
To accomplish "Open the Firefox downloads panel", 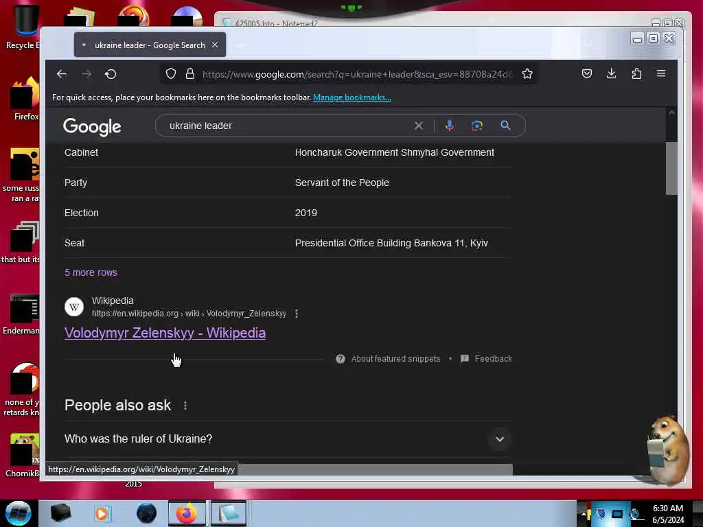I will tap(611, 73).
